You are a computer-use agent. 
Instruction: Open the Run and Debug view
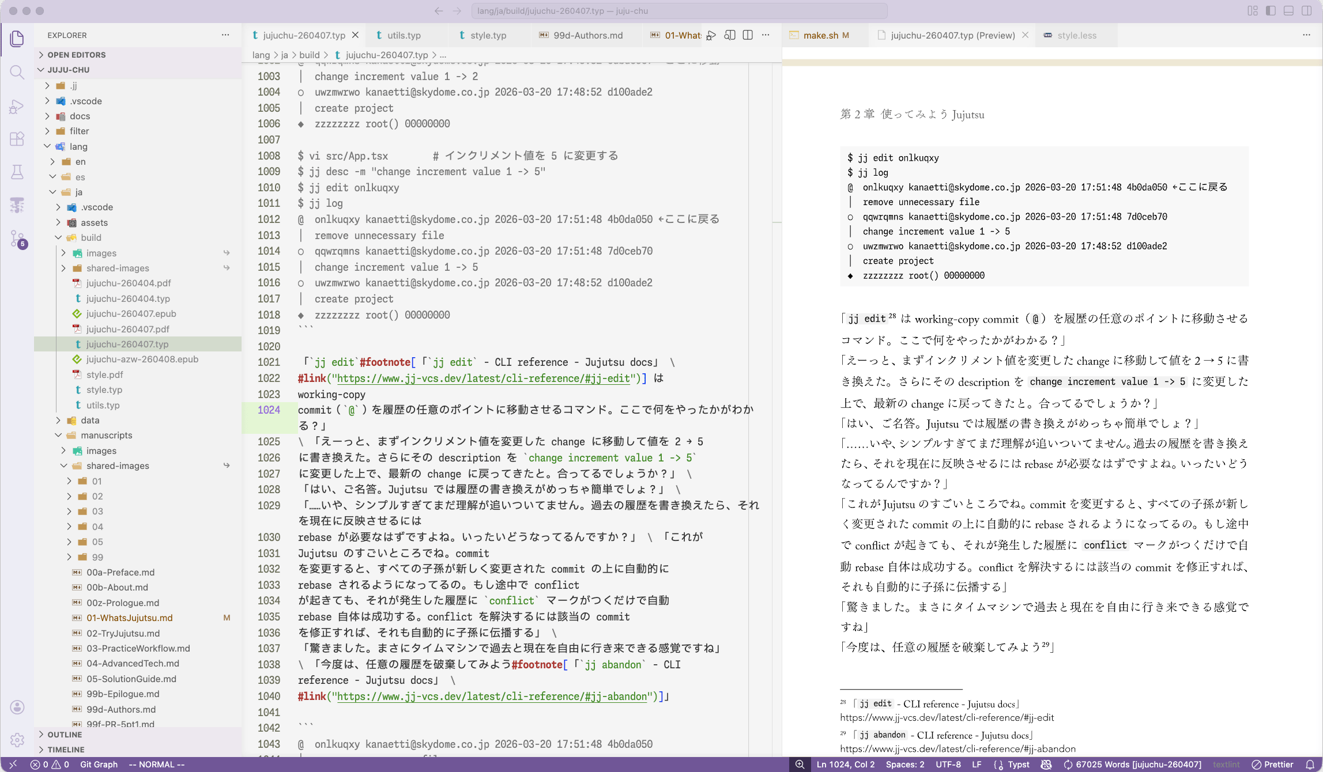[17, 107]
